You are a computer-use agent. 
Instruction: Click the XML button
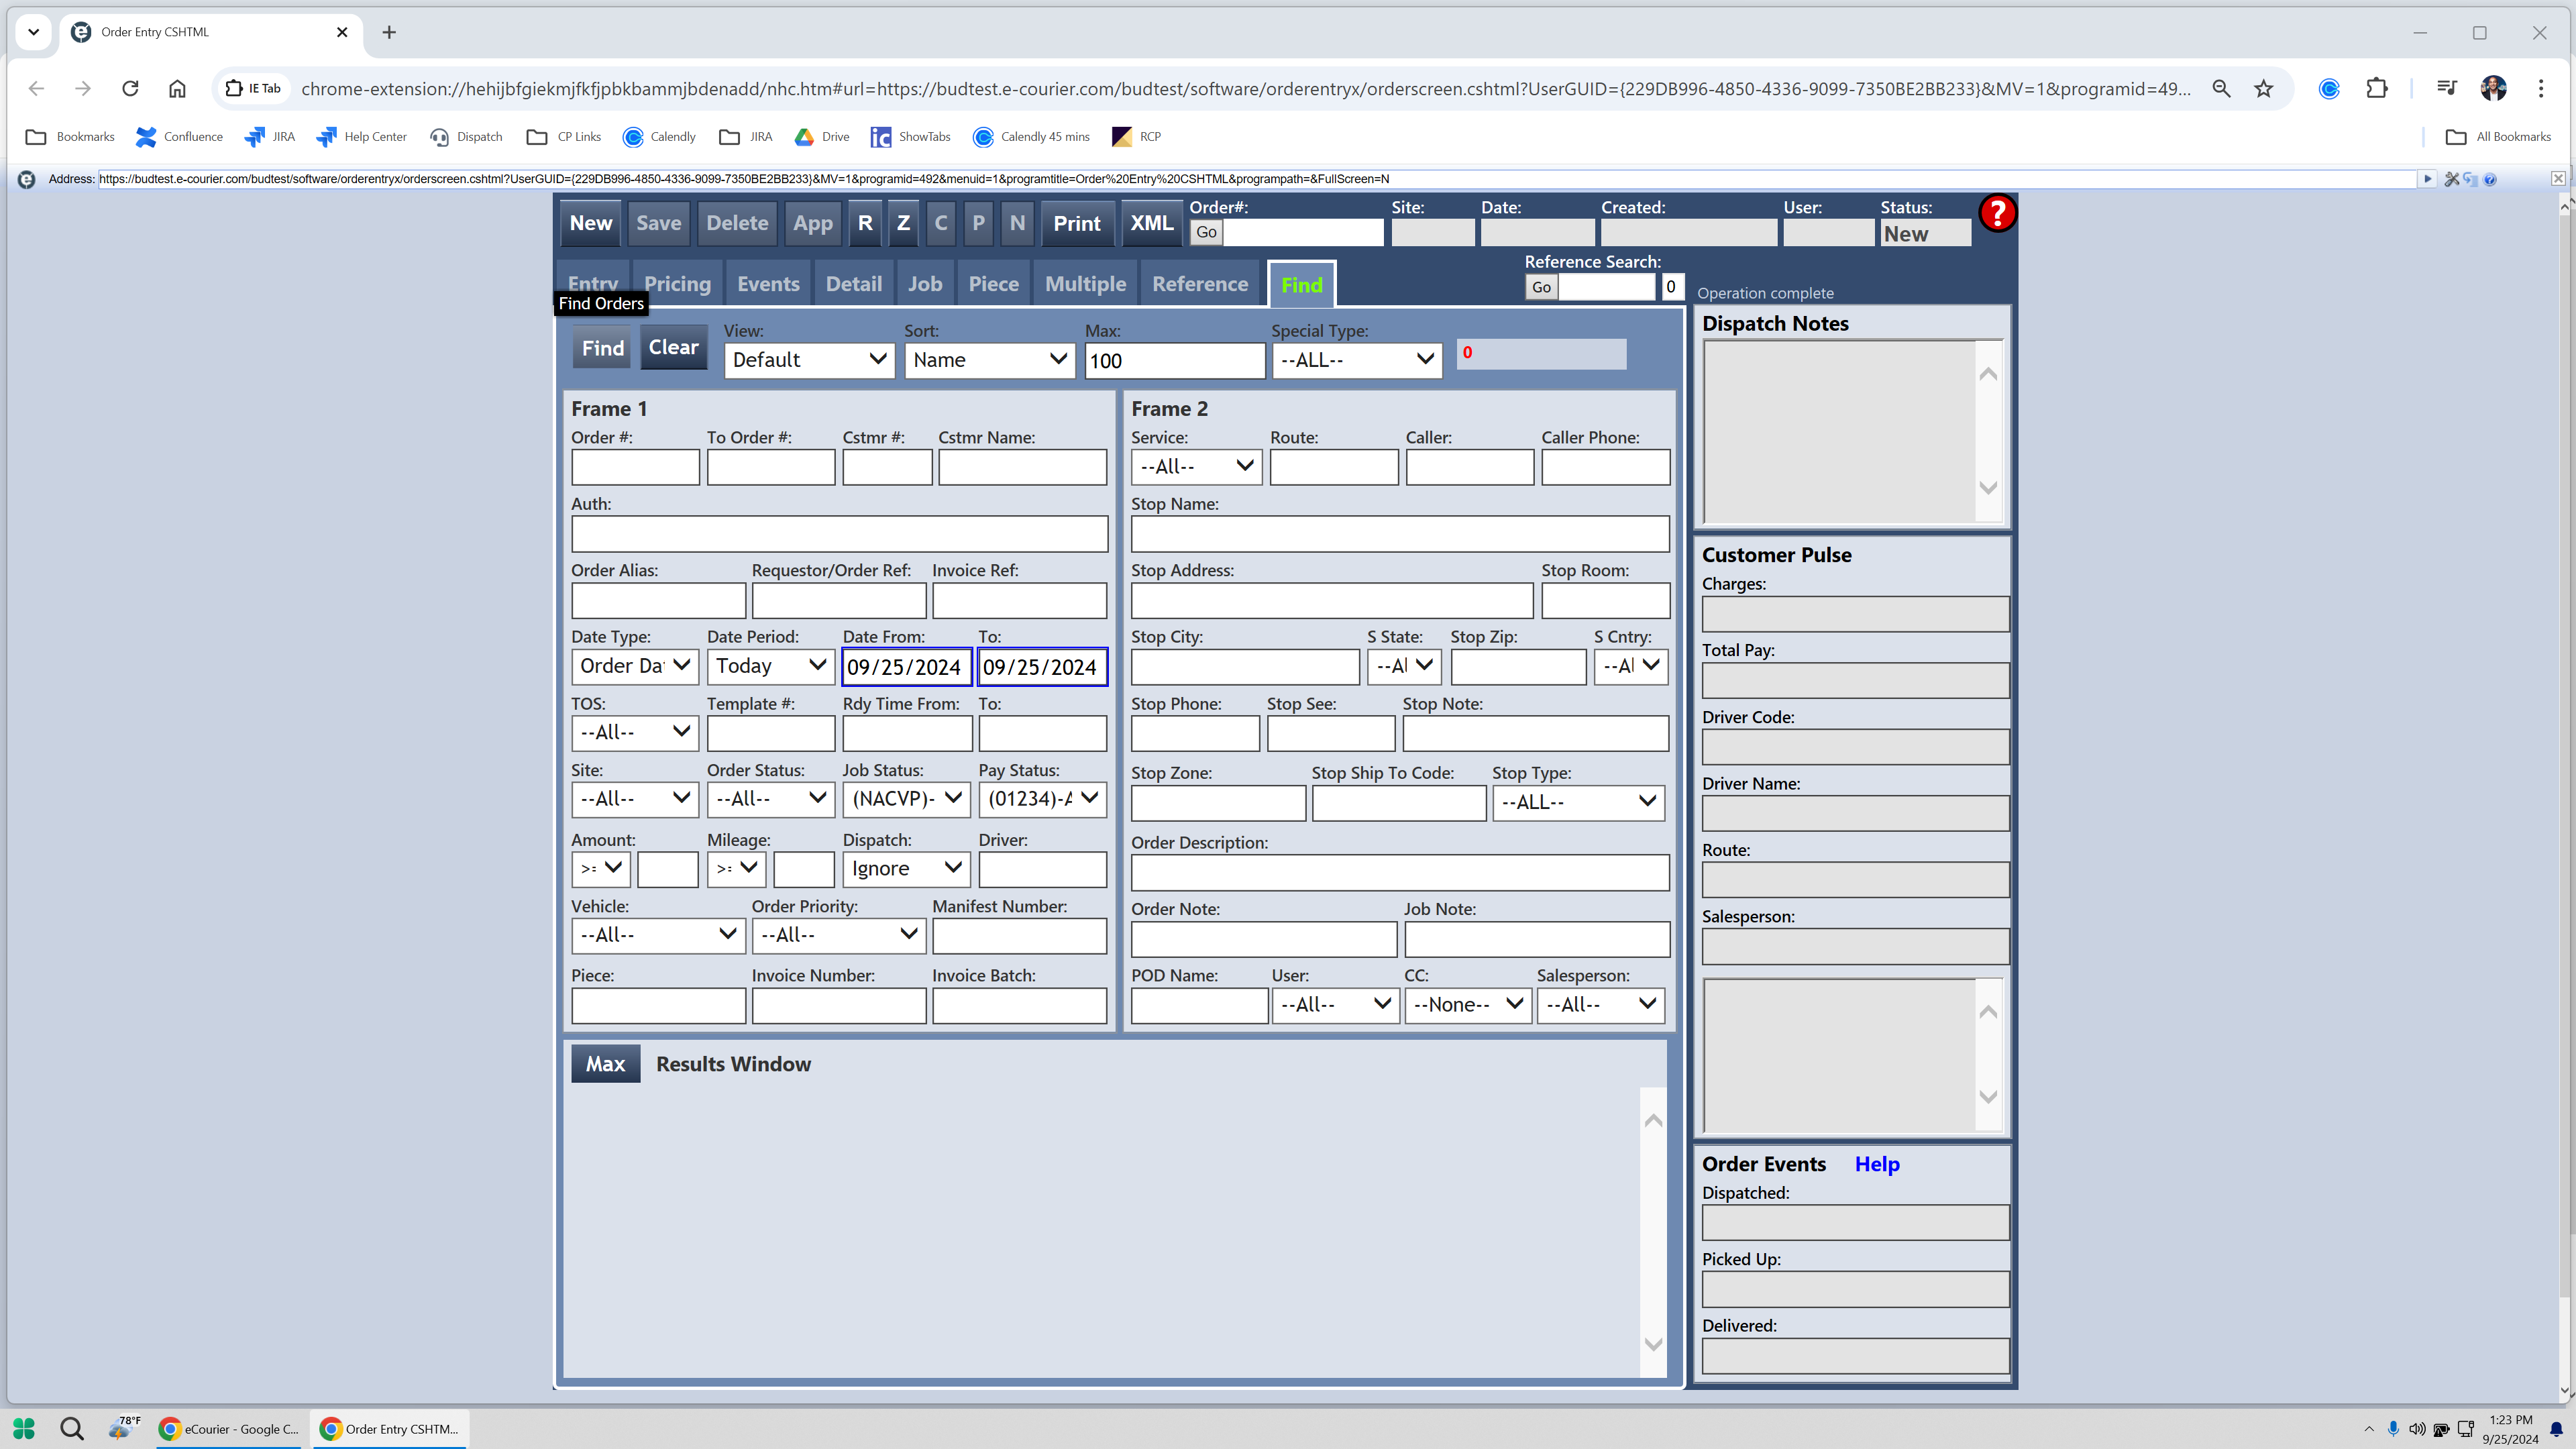point(1151,223)
